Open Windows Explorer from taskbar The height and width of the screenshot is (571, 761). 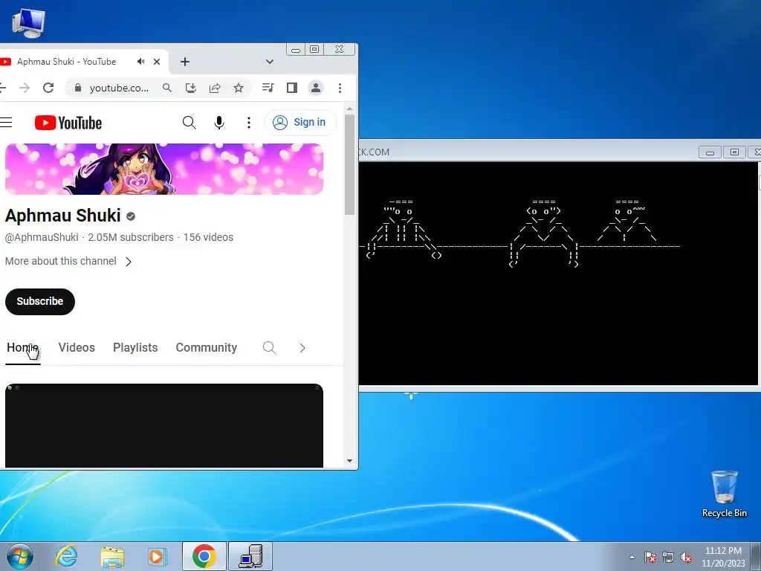pos(112,556)
